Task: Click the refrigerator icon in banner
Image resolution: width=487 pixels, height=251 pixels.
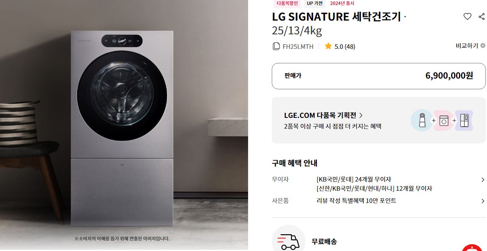Action: [464, 121]
